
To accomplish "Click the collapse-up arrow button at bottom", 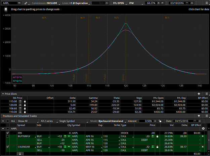I will click(20, 154).
